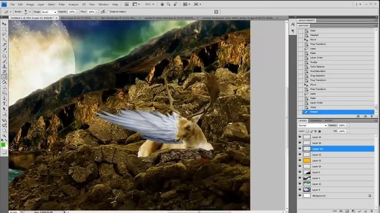Select the Gradient tool

4,82
